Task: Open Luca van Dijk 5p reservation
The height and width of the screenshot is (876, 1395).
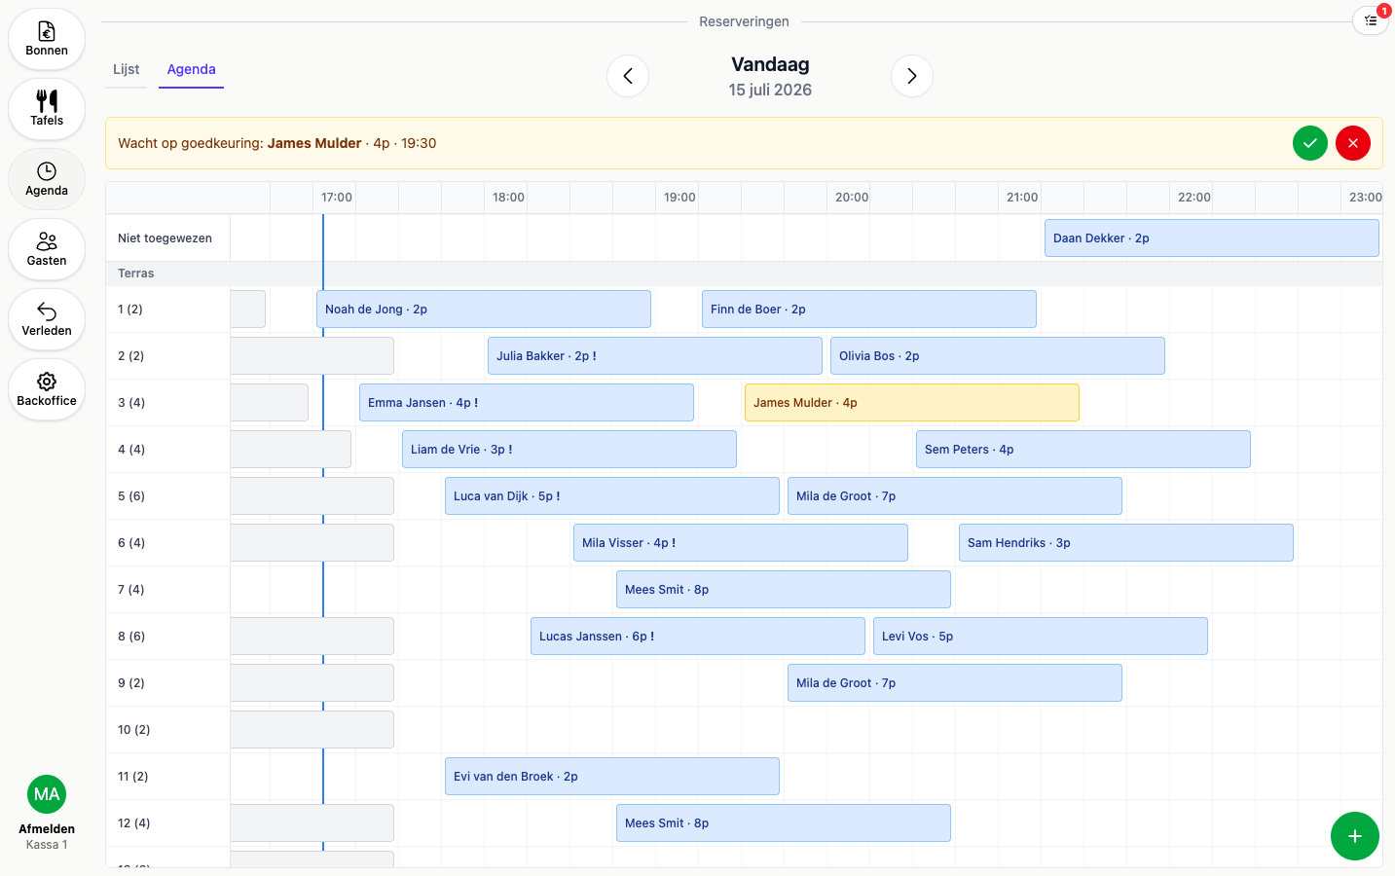Action: pos(612,496)
